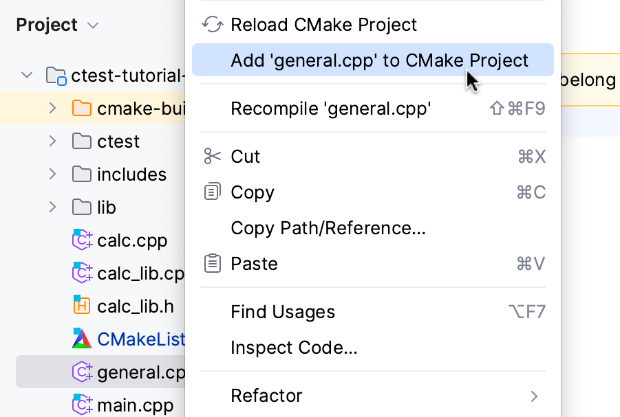This screenshot has height=417, width=620.
Task: Click the CMakeLists file icon
Action: (82, 339)
